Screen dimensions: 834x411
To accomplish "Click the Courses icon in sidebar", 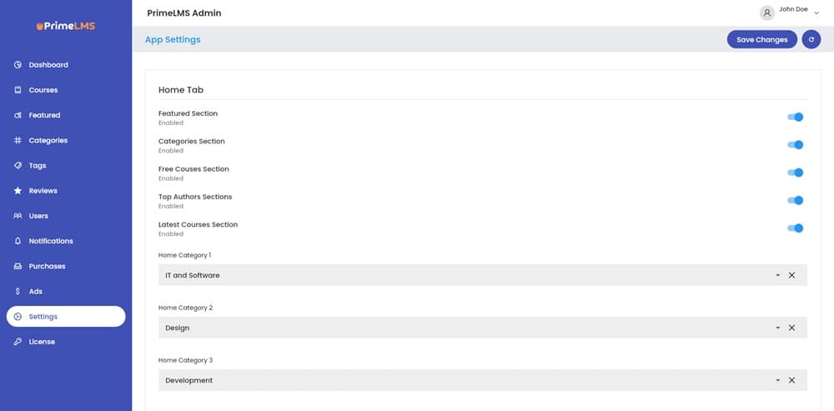I will click(x=18, y=90).
